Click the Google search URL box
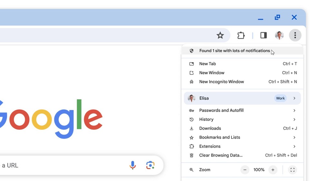The height and width of the screenshot is (181, 322). (x=64, y=165)
